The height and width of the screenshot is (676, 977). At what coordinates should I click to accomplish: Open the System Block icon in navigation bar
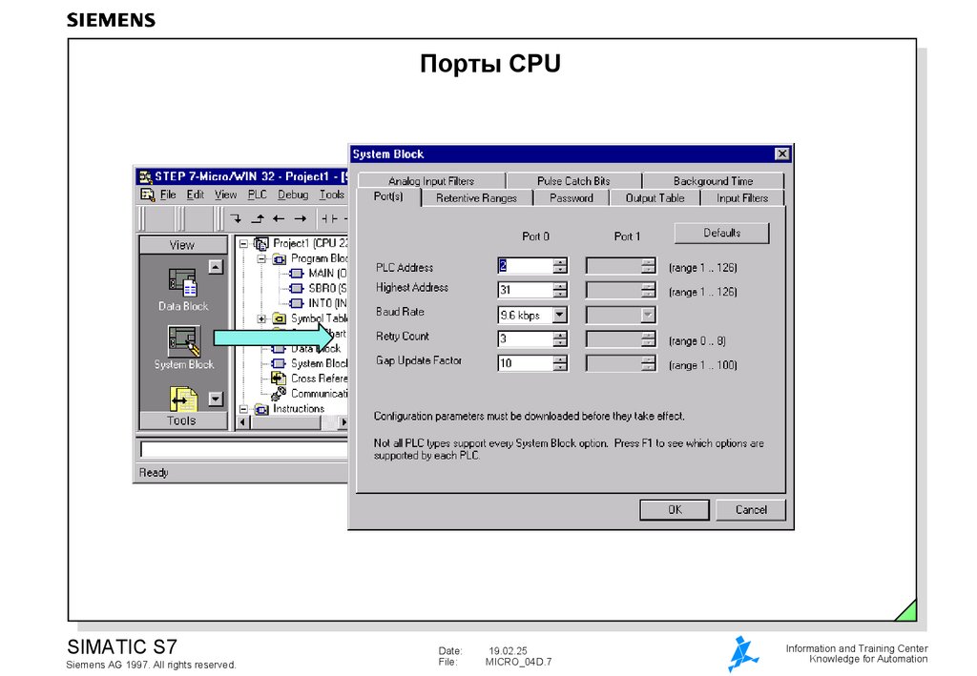(x=184, y=341)
